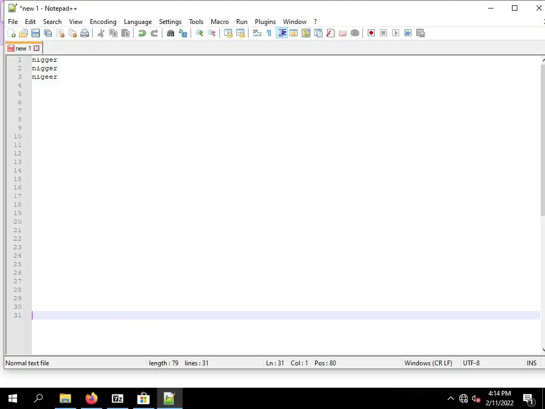Play back the recorded macro icon
545x409 pixels.
click(x=395, y=33)
